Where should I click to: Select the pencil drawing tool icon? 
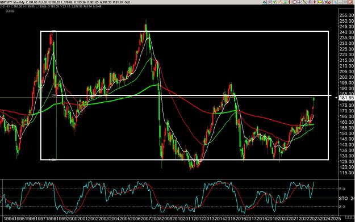pos(279,2)
